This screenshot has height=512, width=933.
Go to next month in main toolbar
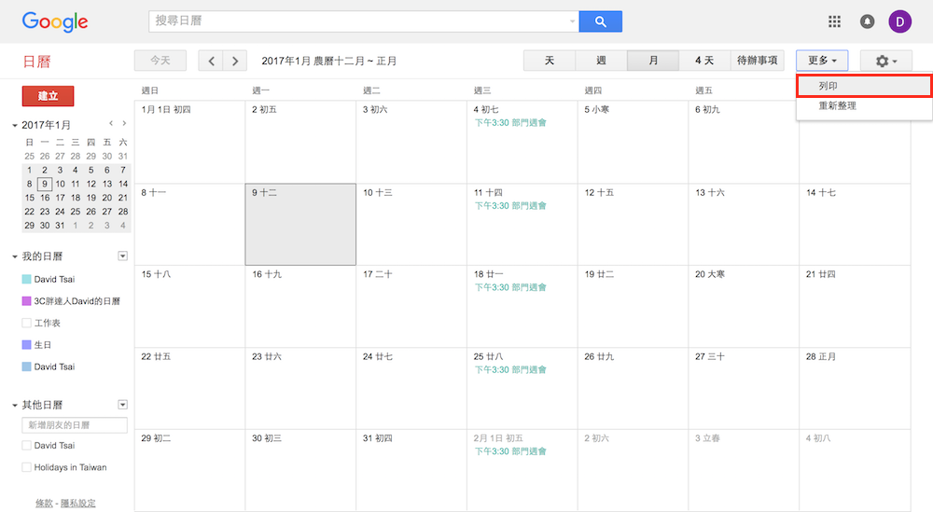235,61
